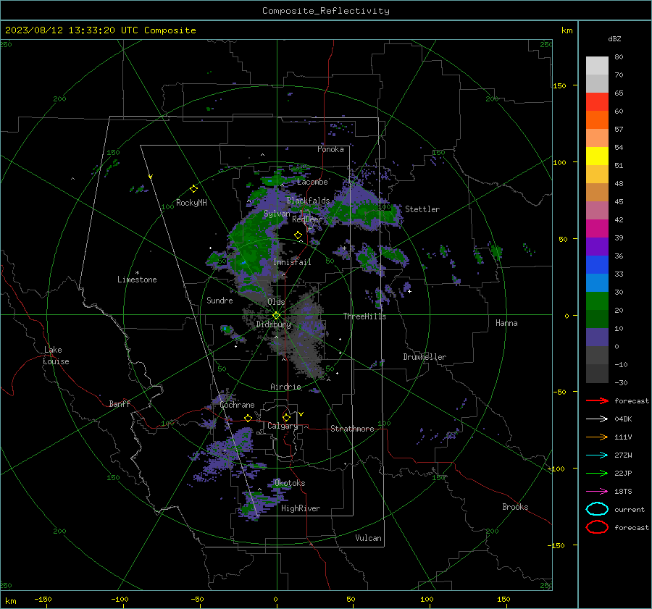Click the Innisfail label

pyautogui.click(x=292, y=262)
